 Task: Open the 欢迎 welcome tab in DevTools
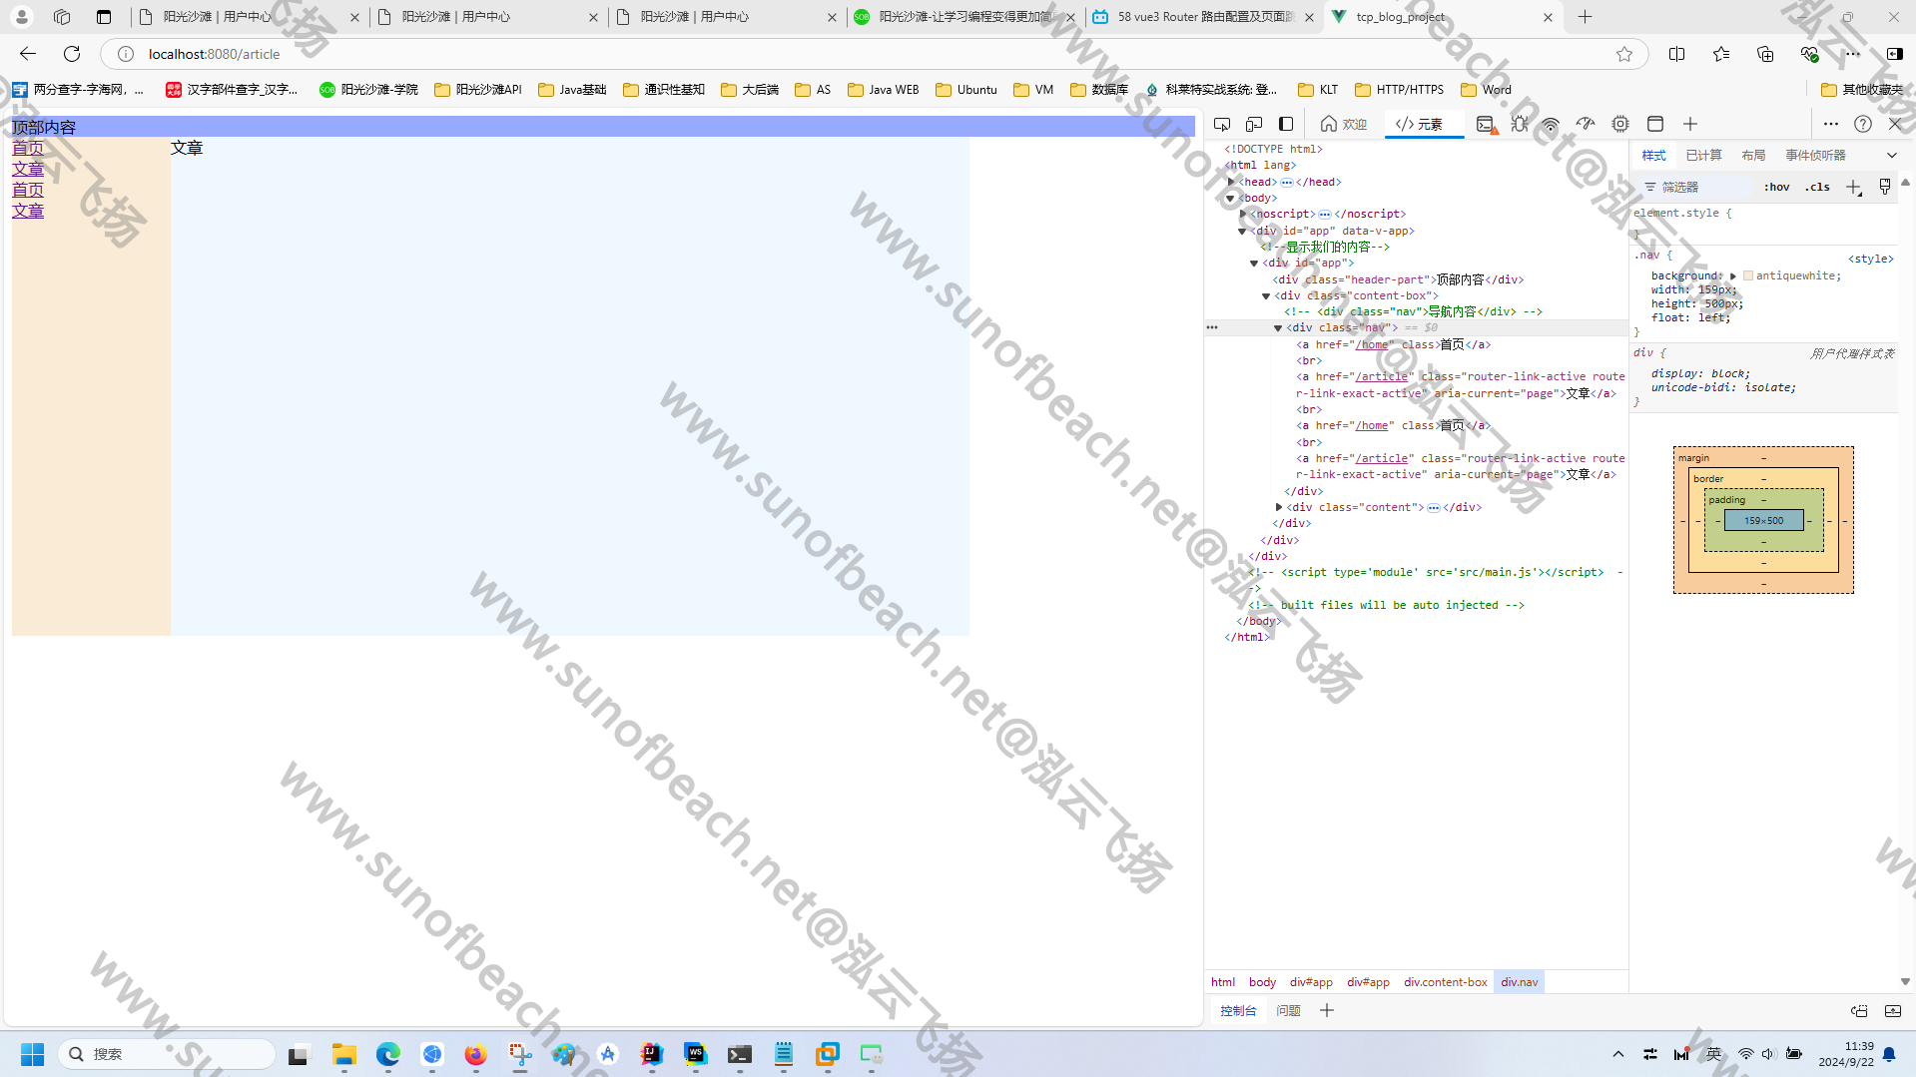click(1344, 124)
